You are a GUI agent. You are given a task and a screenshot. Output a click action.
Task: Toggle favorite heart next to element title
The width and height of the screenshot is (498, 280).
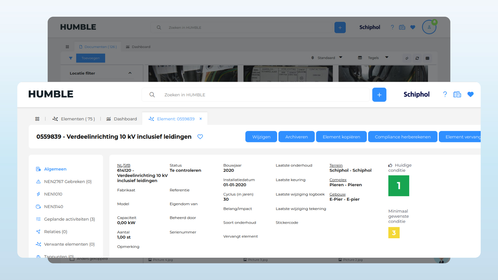200,137
